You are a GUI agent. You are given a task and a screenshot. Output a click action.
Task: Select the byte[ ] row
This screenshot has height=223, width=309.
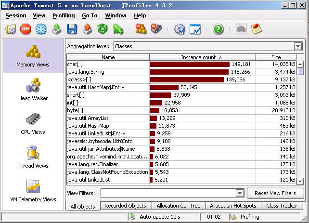click(x=181, y=110)
